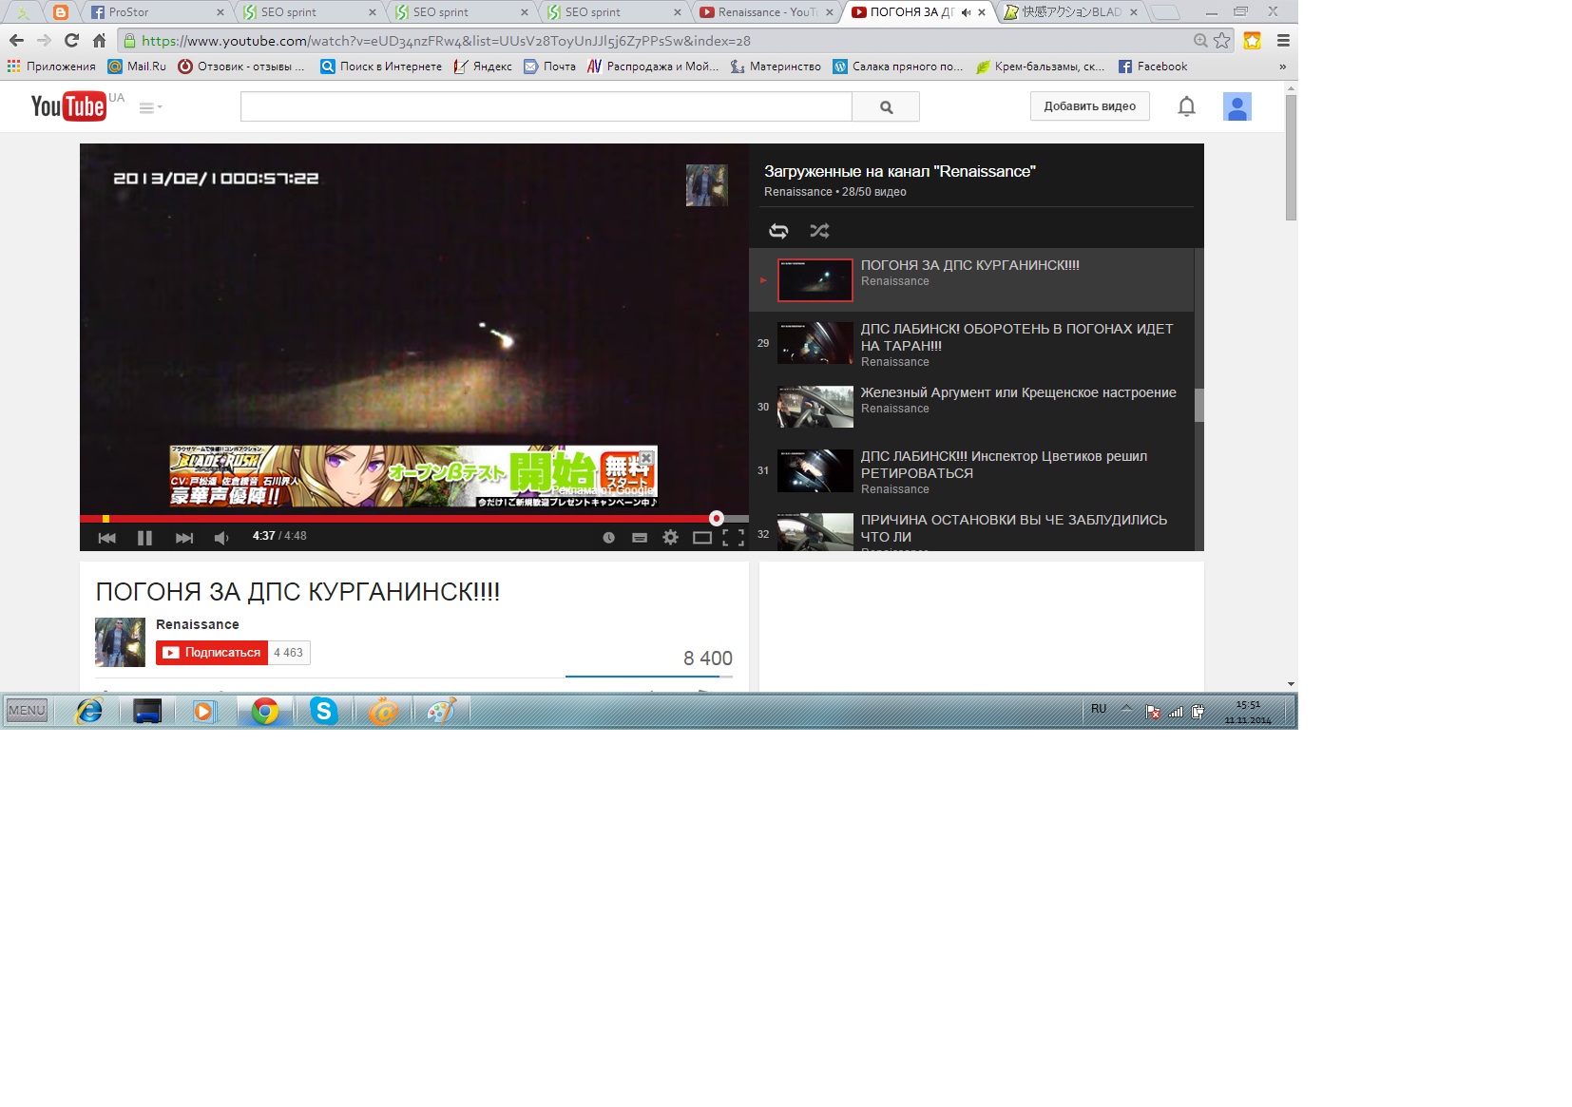Image resolution: width=1572 pixels, height=1107 pixels.
Task: Click the RU language indicator
Action: (x=1099, y=709)
